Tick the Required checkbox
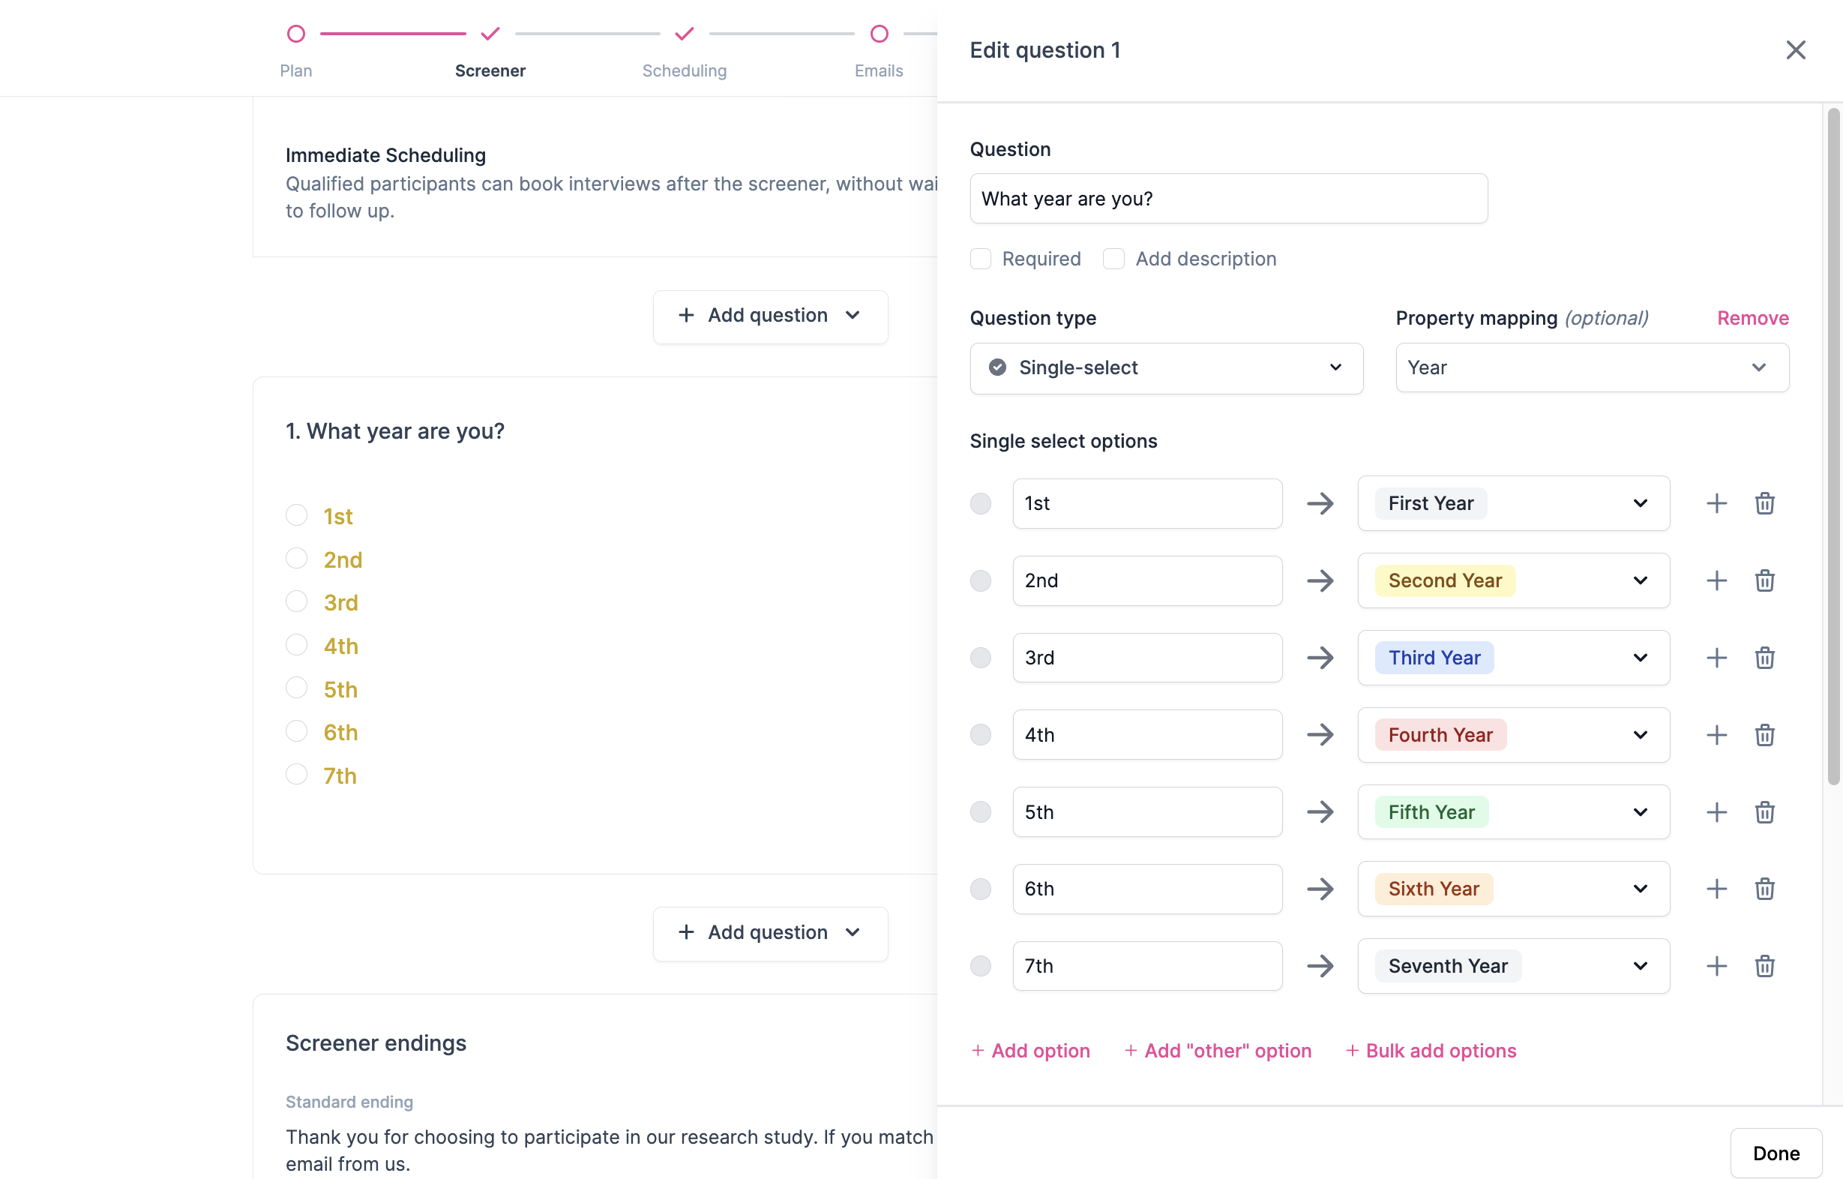Viewport: 1843px width, 1179px height. [x=981, y=259]
